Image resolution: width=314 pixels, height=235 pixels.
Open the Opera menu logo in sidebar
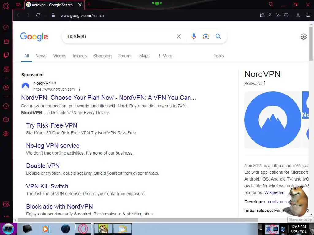tap(6, 6)
